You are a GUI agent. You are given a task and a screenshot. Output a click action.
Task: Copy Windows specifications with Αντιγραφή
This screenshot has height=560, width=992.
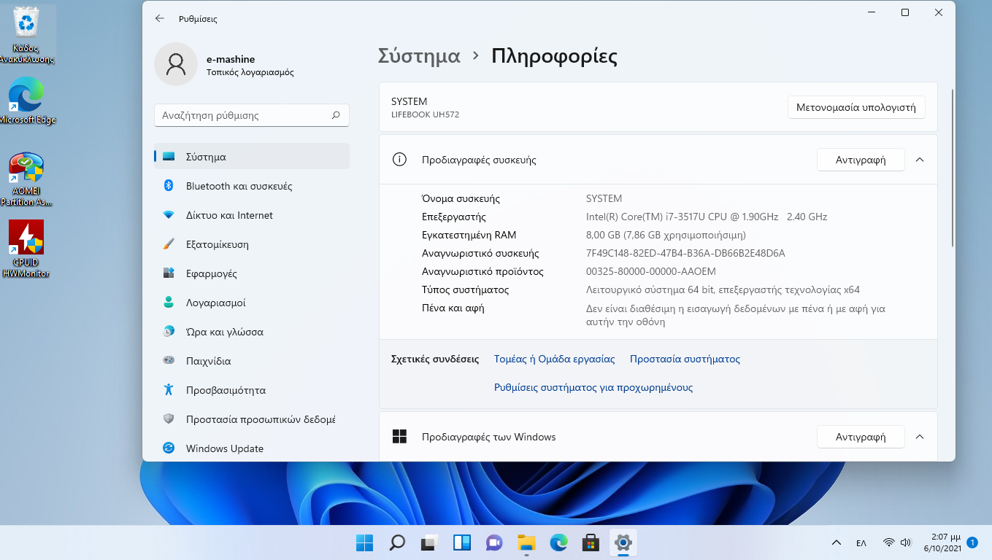tap(861, 437)
